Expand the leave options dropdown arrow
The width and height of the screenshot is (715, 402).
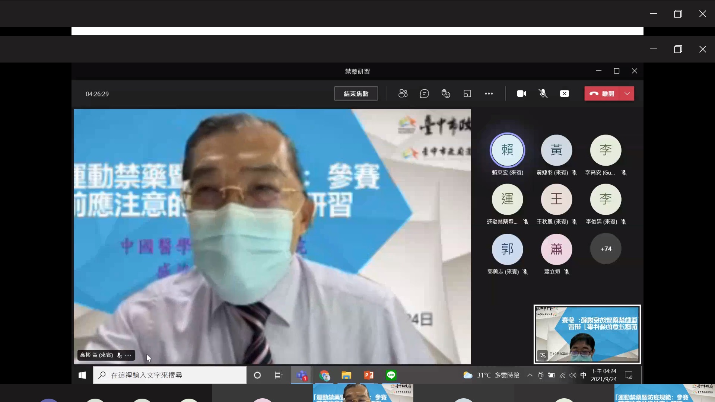coord(627,94)
